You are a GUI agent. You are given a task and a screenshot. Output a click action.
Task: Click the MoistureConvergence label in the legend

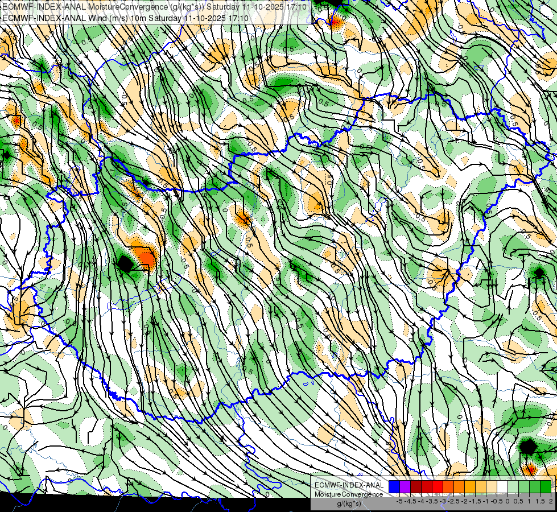[349, 494]
